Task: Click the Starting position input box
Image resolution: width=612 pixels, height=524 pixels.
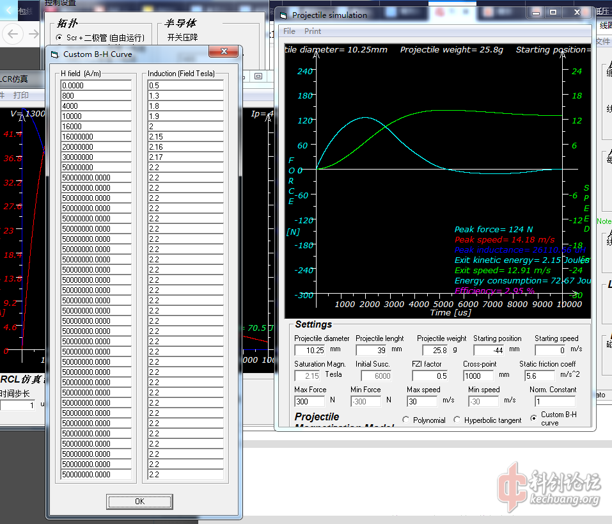Action: [490, 351]
